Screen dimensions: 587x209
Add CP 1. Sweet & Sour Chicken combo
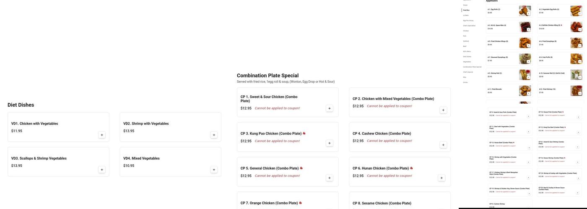[330, 108]
